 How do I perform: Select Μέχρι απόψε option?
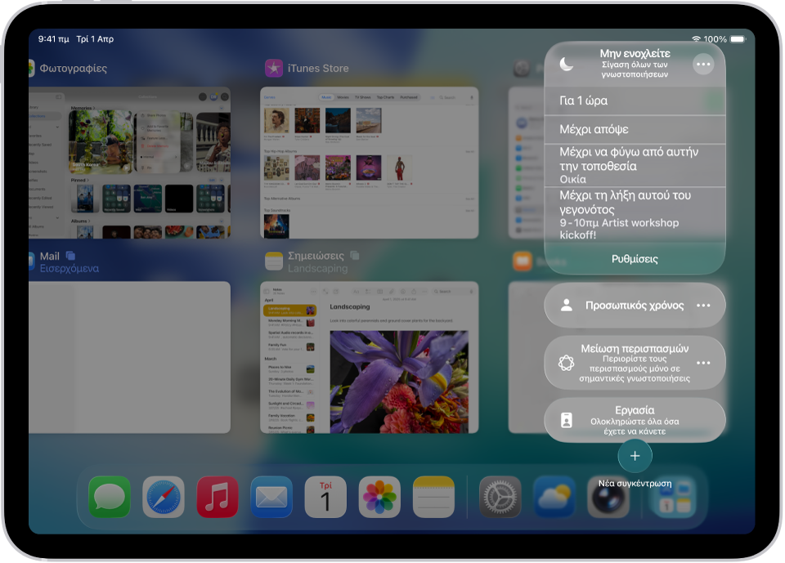635,130
